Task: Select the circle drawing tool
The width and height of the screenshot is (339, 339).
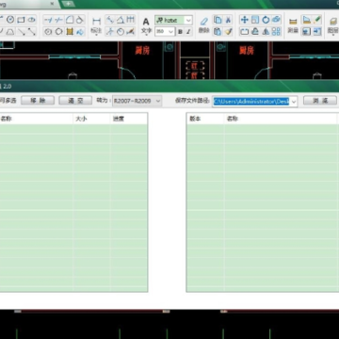Action: click(10, 20)
